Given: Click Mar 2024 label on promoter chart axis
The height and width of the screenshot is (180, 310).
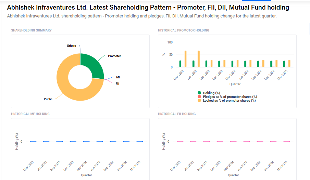Looking at the screenshot, I should (x=231, y=75).
